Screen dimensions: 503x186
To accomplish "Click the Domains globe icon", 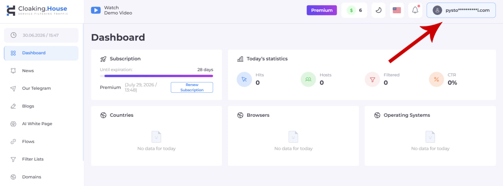I will click(13, 177).
